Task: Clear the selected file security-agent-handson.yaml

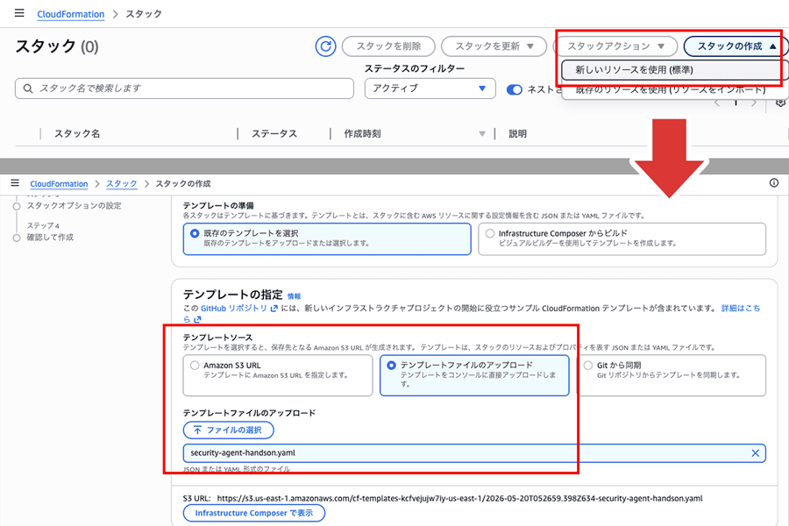Action: [756, 453]
